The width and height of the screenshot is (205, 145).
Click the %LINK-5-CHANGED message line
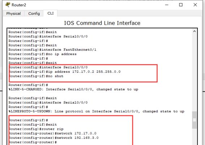point(73,89)
